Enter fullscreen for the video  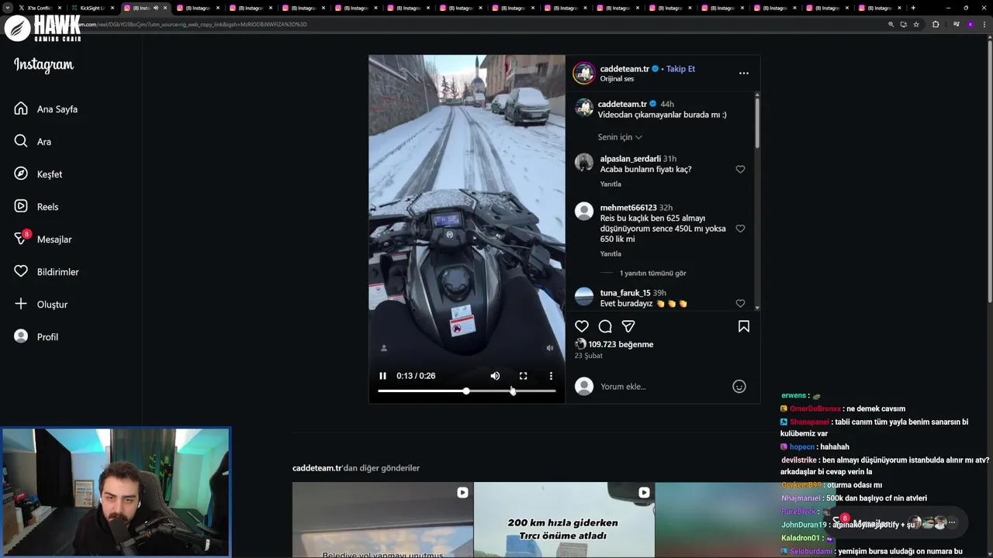[x=523, y=376]
